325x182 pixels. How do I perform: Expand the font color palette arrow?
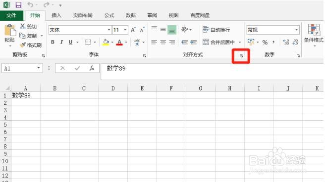pos(126,43)
